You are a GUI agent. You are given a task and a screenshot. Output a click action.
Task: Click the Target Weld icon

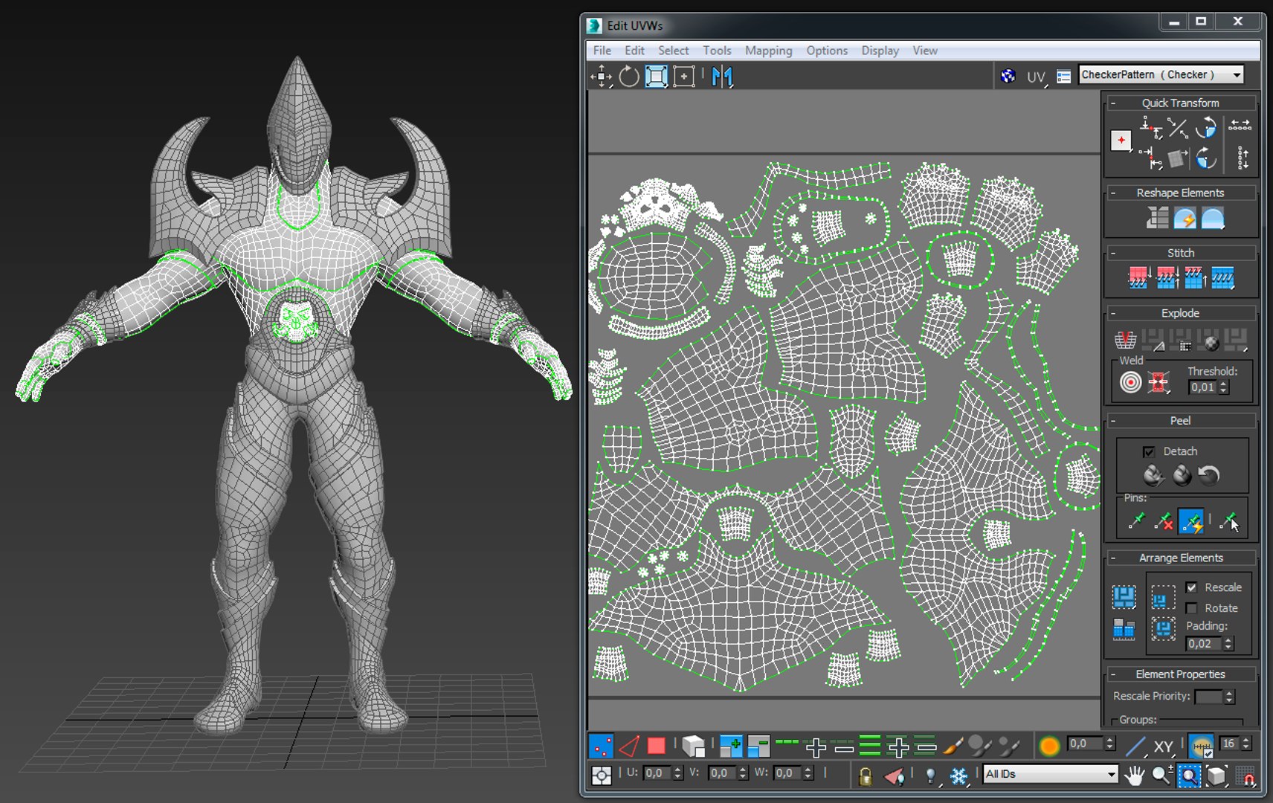pos(1130,383)
